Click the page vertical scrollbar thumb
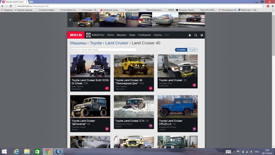The height and width of the screenshot is (155, 275). pos(273,35)
